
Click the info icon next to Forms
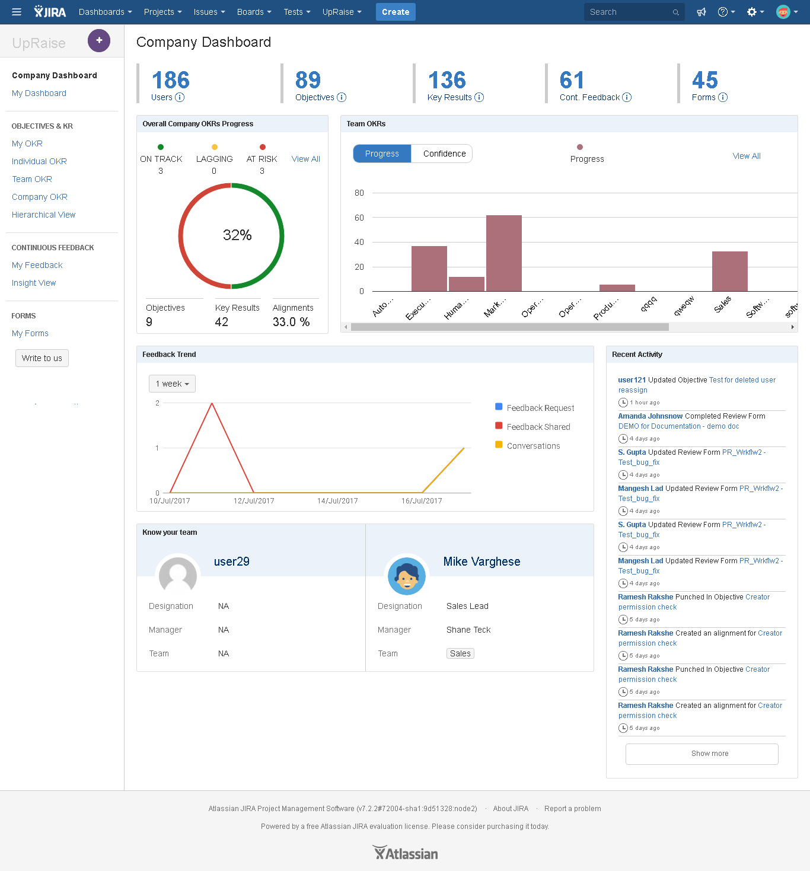click(x=723, y=97)
